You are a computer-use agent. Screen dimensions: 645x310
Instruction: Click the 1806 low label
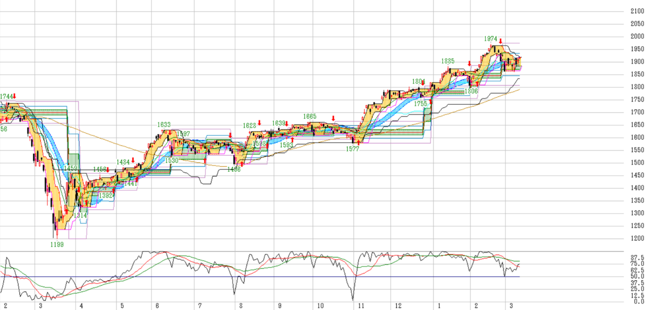pos(471,91)
